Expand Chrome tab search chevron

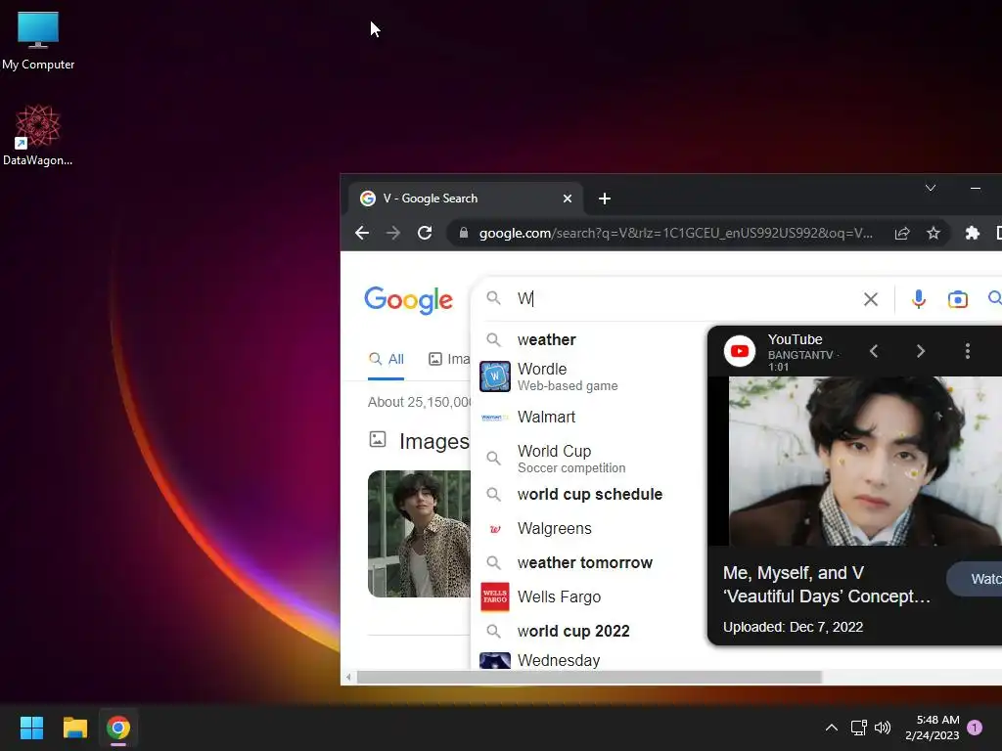[931, 188]
